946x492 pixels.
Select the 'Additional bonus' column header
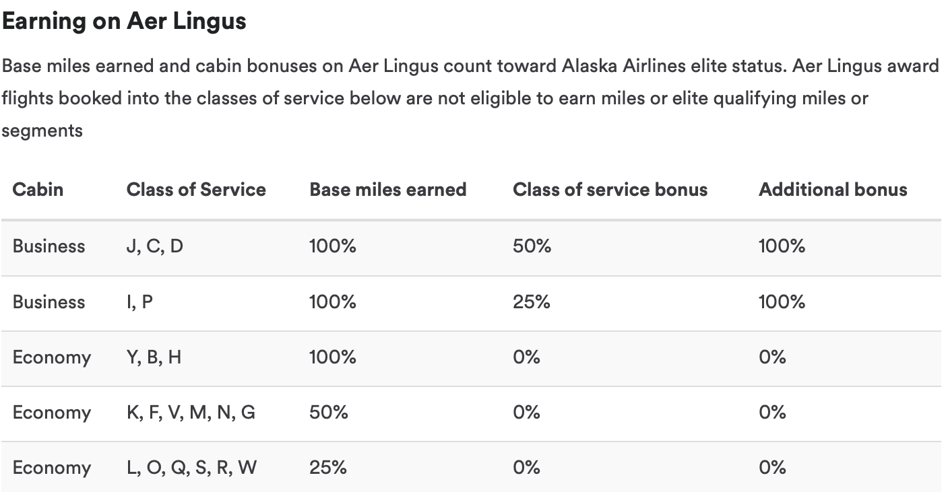click(833, 189)
